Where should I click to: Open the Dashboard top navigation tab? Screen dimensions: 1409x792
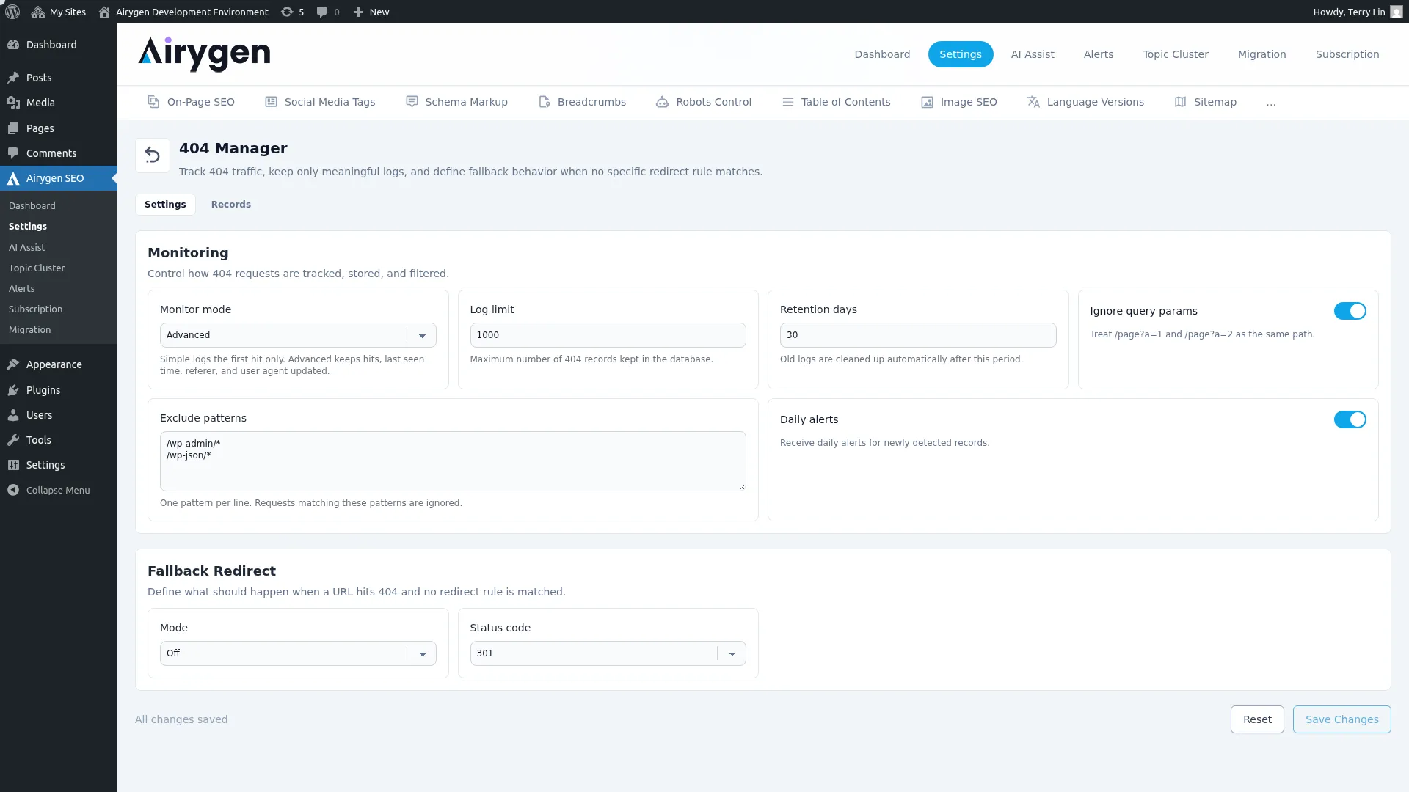(x=882, y=54)
